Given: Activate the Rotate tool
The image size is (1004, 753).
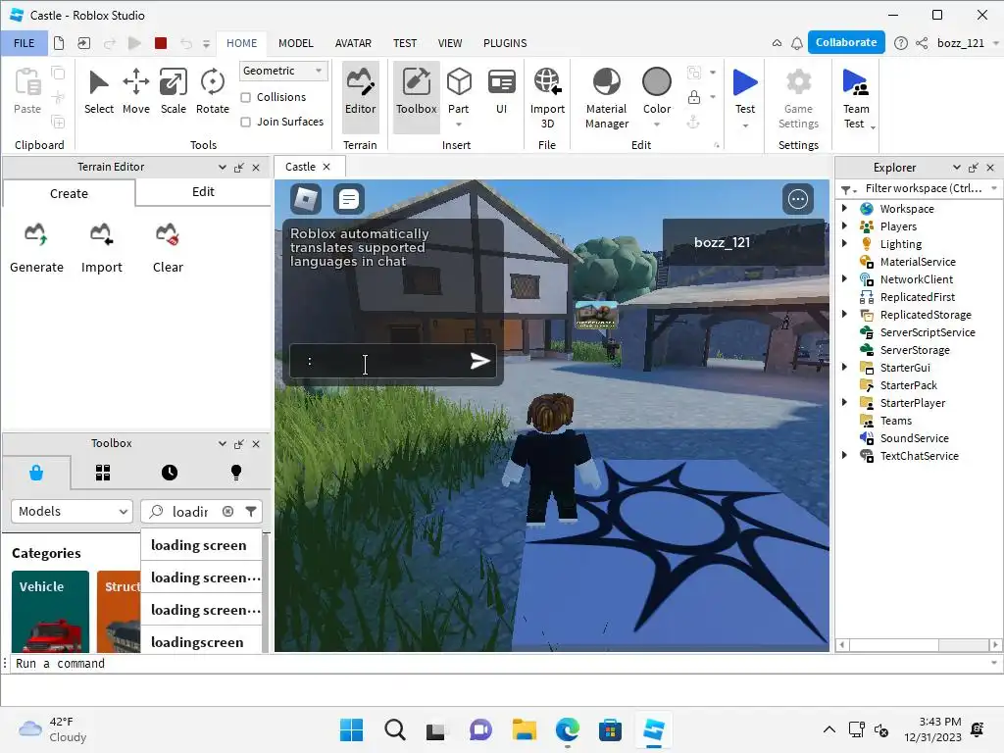Looking at the screenshot, I should point(212,92).
